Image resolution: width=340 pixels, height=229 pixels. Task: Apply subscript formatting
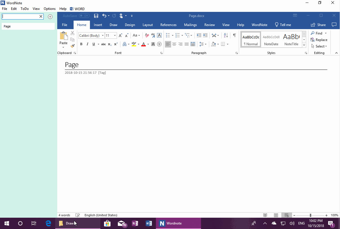tap(109, 44)
